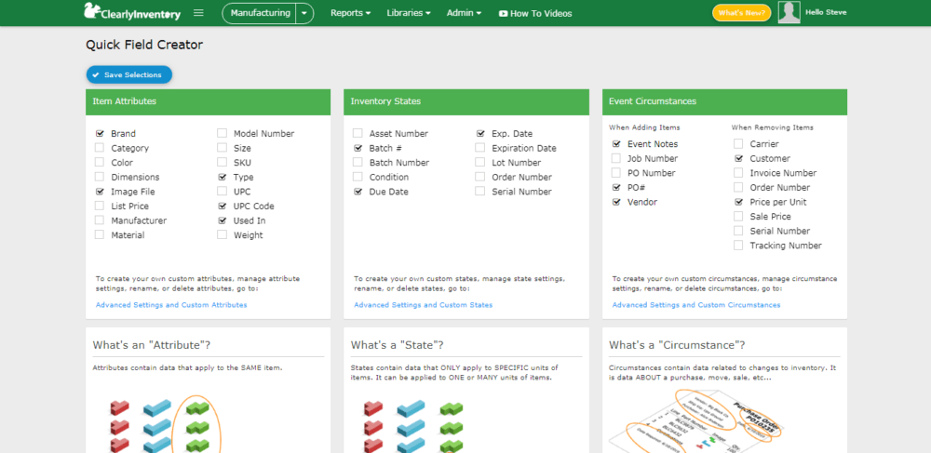Check the Carrier checkbox
Viewport: 931px width, 453px height.
click(738, 143)
